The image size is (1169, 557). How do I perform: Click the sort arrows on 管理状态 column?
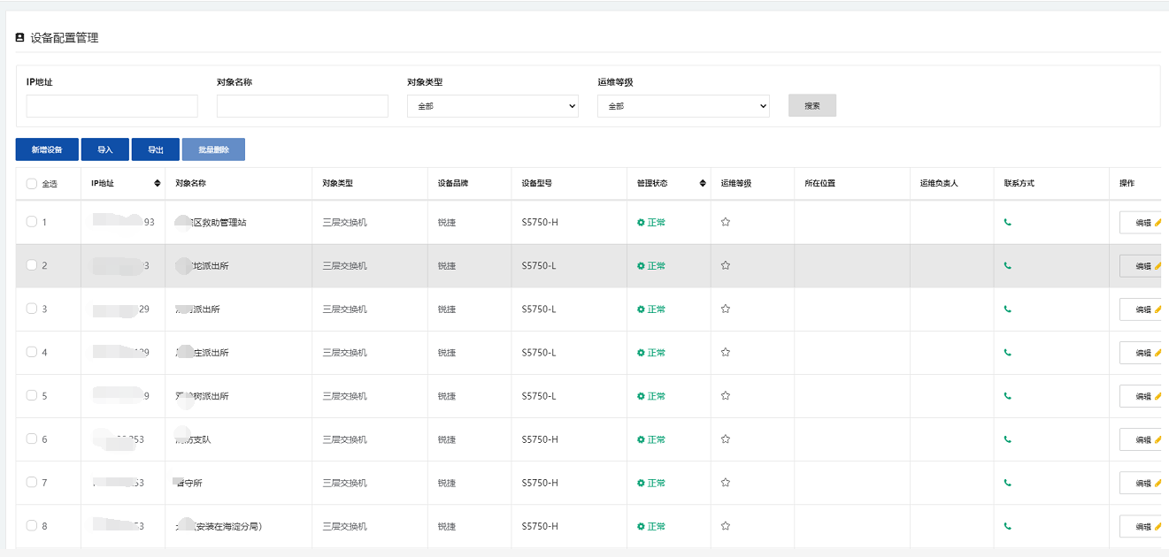(x=703, y=184)
